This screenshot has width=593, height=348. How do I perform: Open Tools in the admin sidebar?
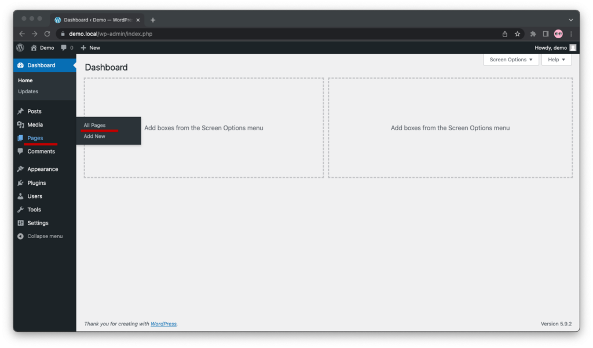click(34, 210)
